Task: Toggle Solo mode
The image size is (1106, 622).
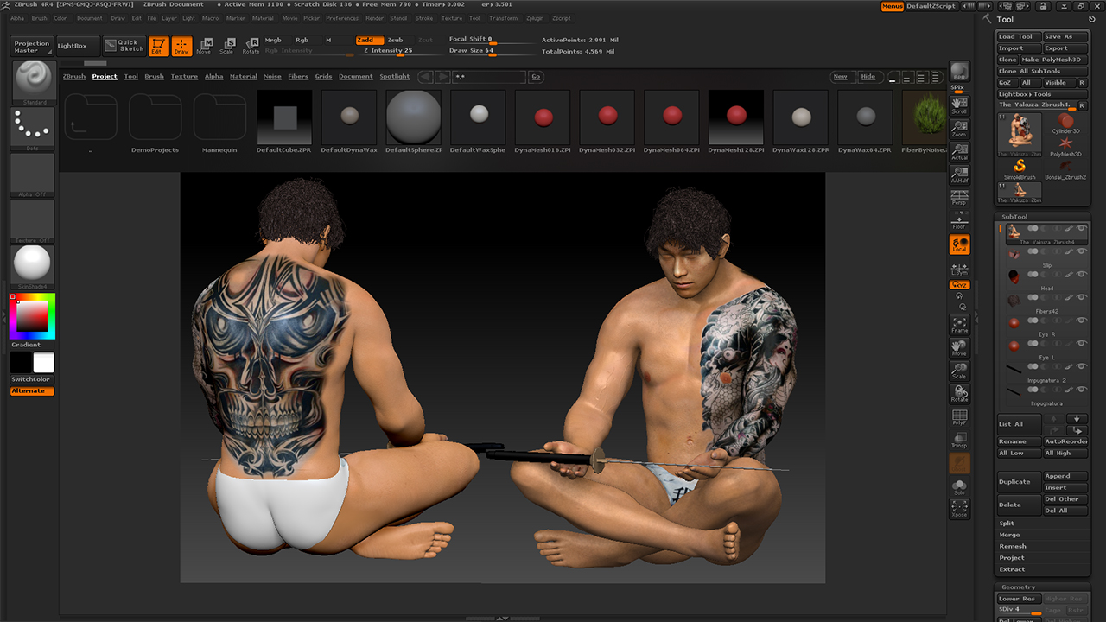Action: (959, 487)
